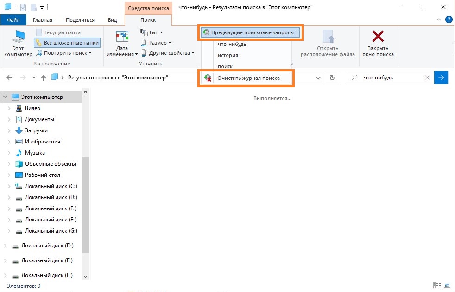Click the red X Close search window icon
Image resolution: width=455 pixels, height=292 pixels.
pos(378,36)
